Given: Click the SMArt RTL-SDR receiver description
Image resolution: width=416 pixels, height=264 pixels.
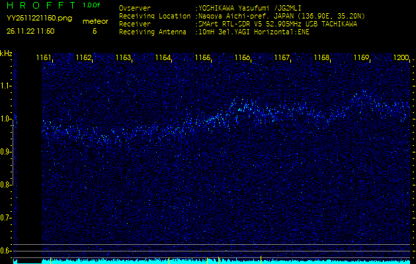Looking at the screenshot, I should tap(276, 23).
